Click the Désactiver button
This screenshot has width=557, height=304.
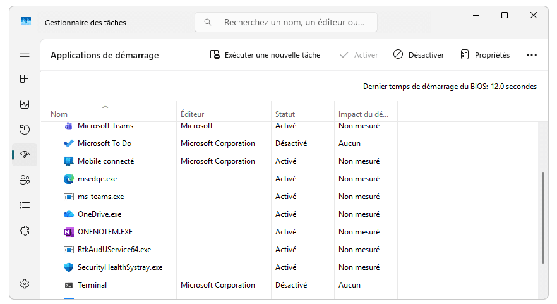click(x=419, y=55)
